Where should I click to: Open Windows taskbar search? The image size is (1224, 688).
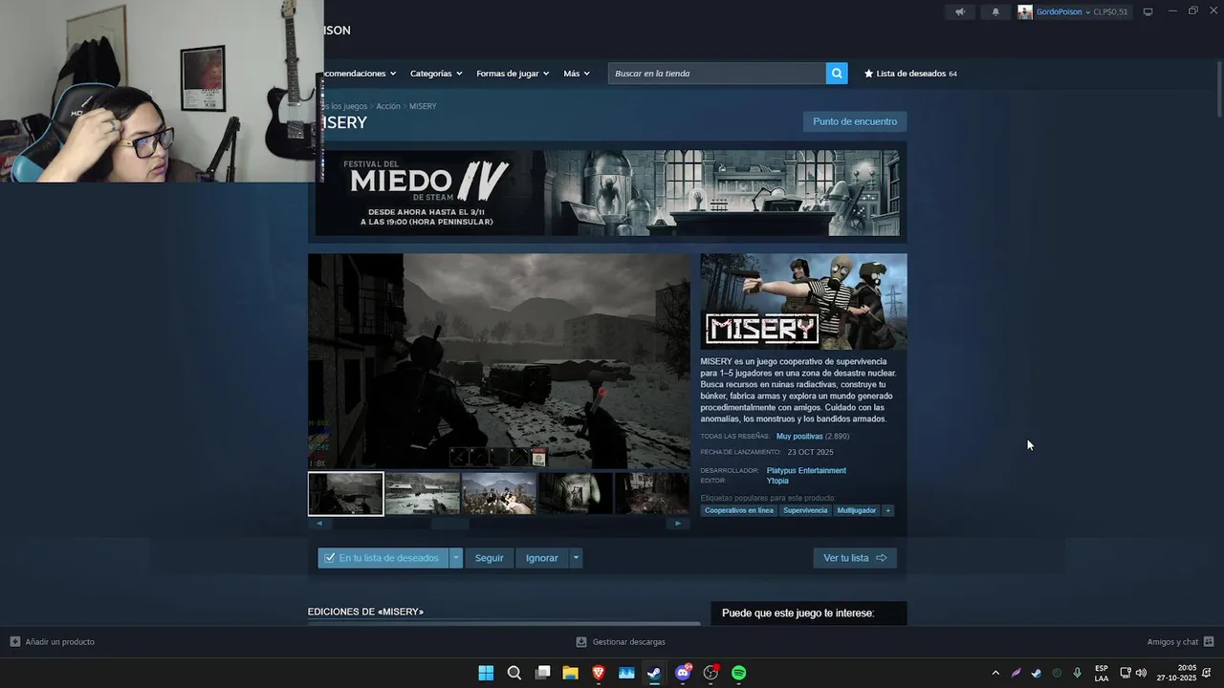tap(514, 673)
